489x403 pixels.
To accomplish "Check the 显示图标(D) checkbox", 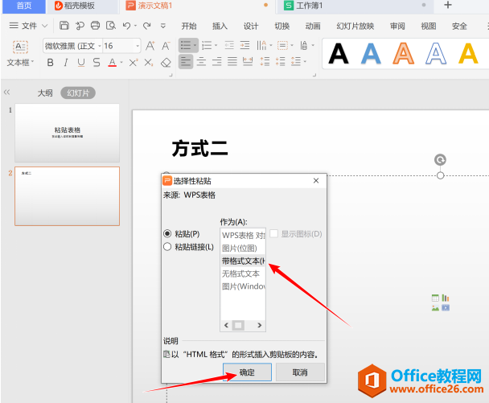I will pos(273,233).
